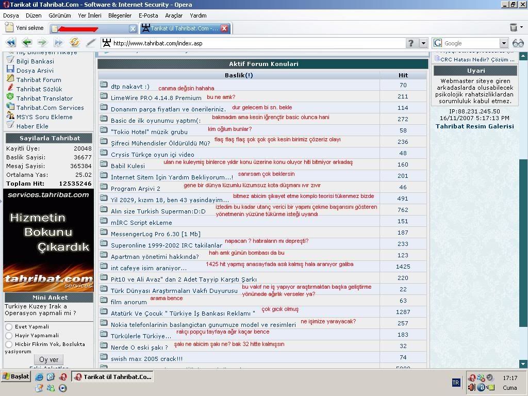Open the Google search engine dropdown
The image size is (528, 396).
pos(504,43)
